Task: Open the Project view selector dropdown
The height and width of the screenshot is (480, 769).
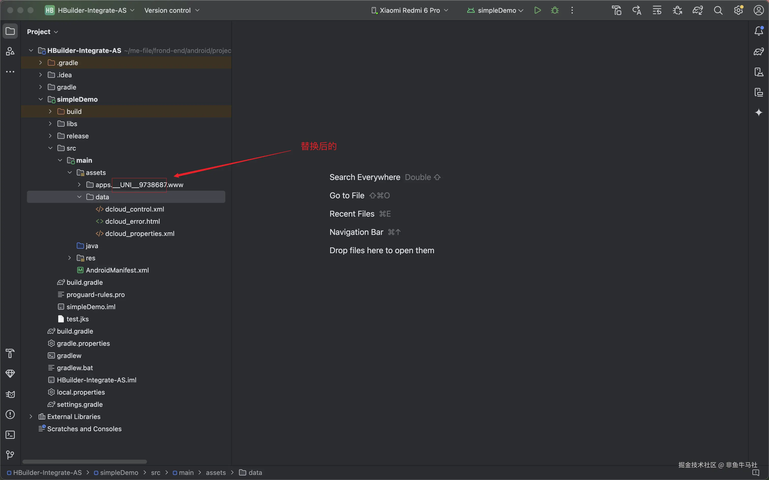Action: pos(42,32)
